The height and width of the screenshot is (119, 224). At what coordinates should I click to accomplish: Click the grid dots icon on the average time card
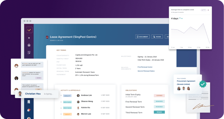208,10
